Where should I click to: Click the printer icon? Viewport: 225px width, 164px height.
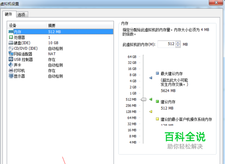coord(11,70)
